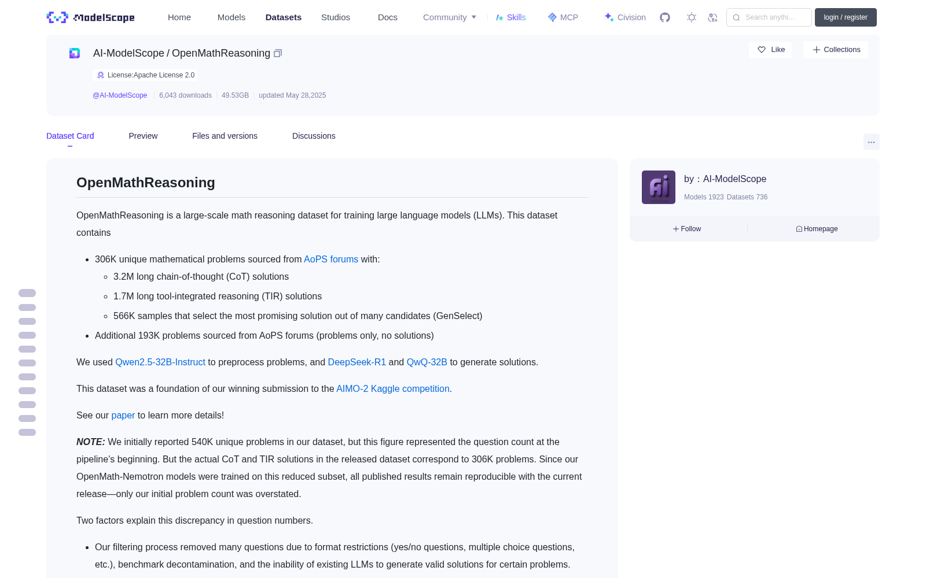The height and width of the screenshot is (578, 926).
Task: Click the ModelScope logo
Action: tap(90, 17)
